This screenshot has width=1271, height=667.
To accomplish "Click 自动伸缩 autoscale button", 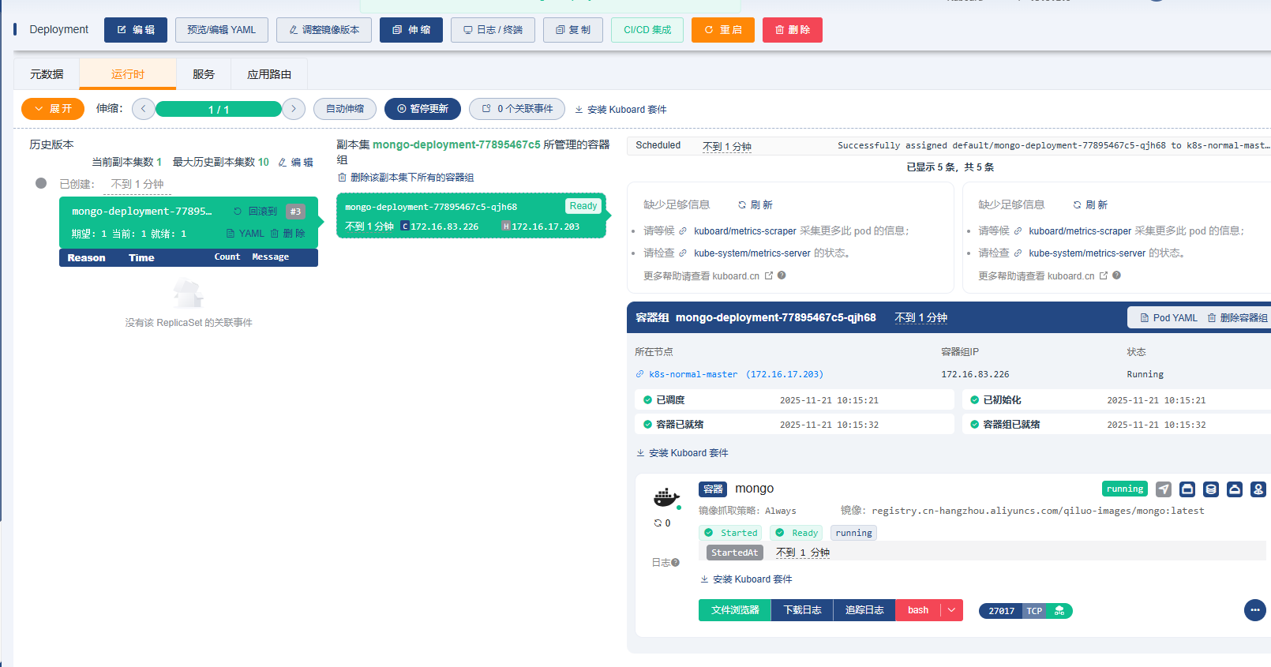I will tap(345, 109).
